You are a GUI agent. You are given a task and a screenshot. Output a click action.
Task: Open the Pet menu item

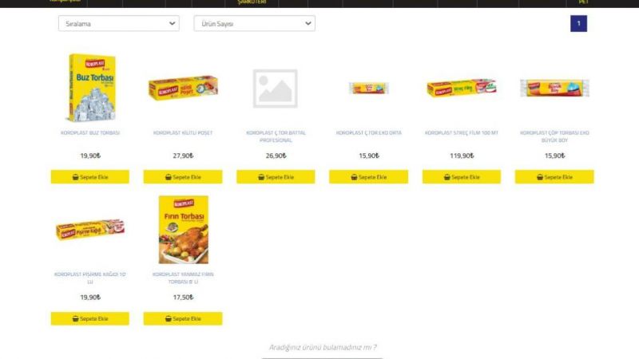(x=583, y=2)
